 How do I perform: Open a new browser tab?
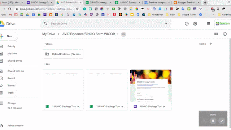pos(205,3)
